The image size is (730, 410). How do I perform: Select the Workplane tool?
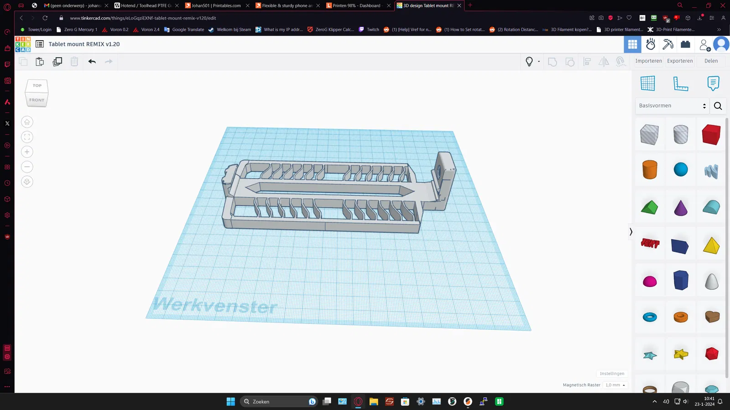647,83
